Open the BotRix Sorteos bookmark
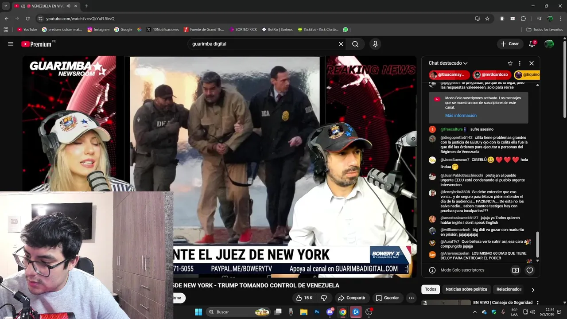Image resolution: width=567 pixels, height=319 pixels. point(277,30)
